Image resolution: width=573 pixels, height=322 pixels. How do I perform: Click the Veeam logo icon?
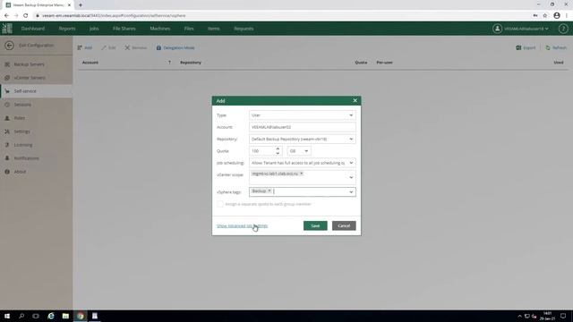7,29
